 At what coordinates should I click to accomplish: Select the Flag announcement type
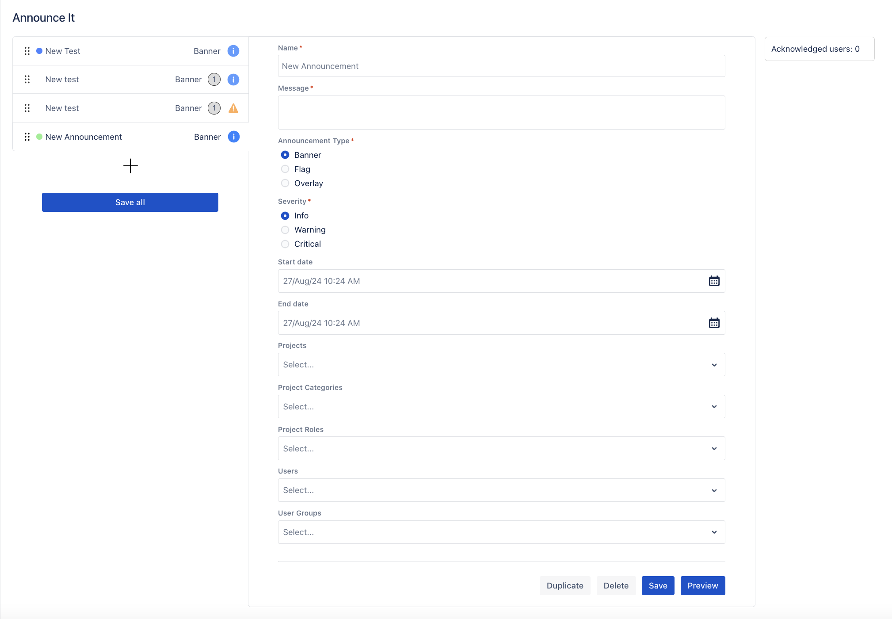coord(285,169)
